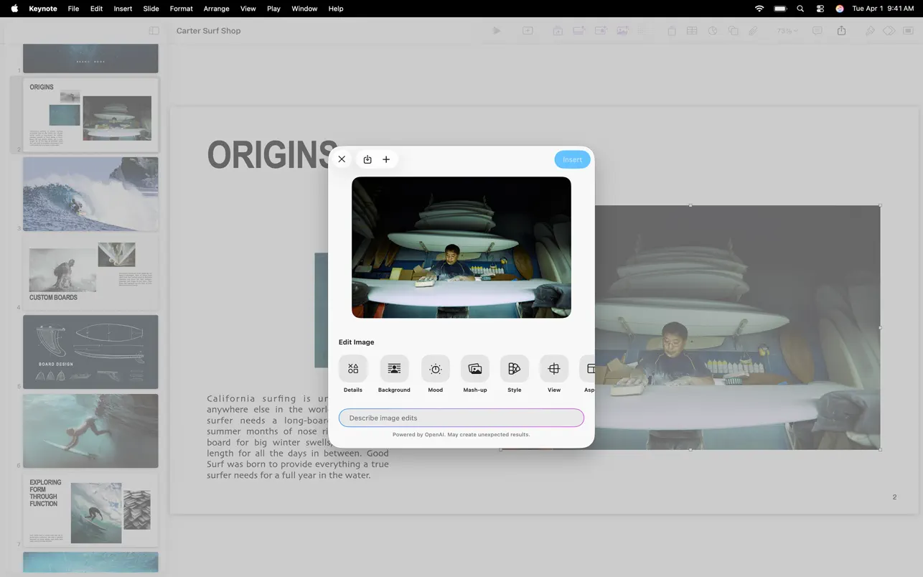
Task: Click the Describe image edits text field
Action: click(461, 418)
